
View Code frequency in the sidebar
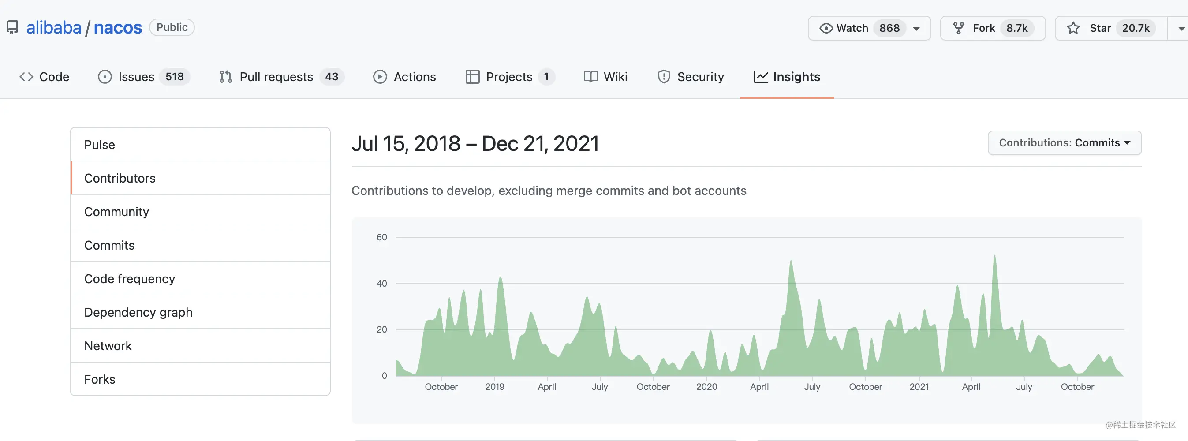click(x=200, y=279)
